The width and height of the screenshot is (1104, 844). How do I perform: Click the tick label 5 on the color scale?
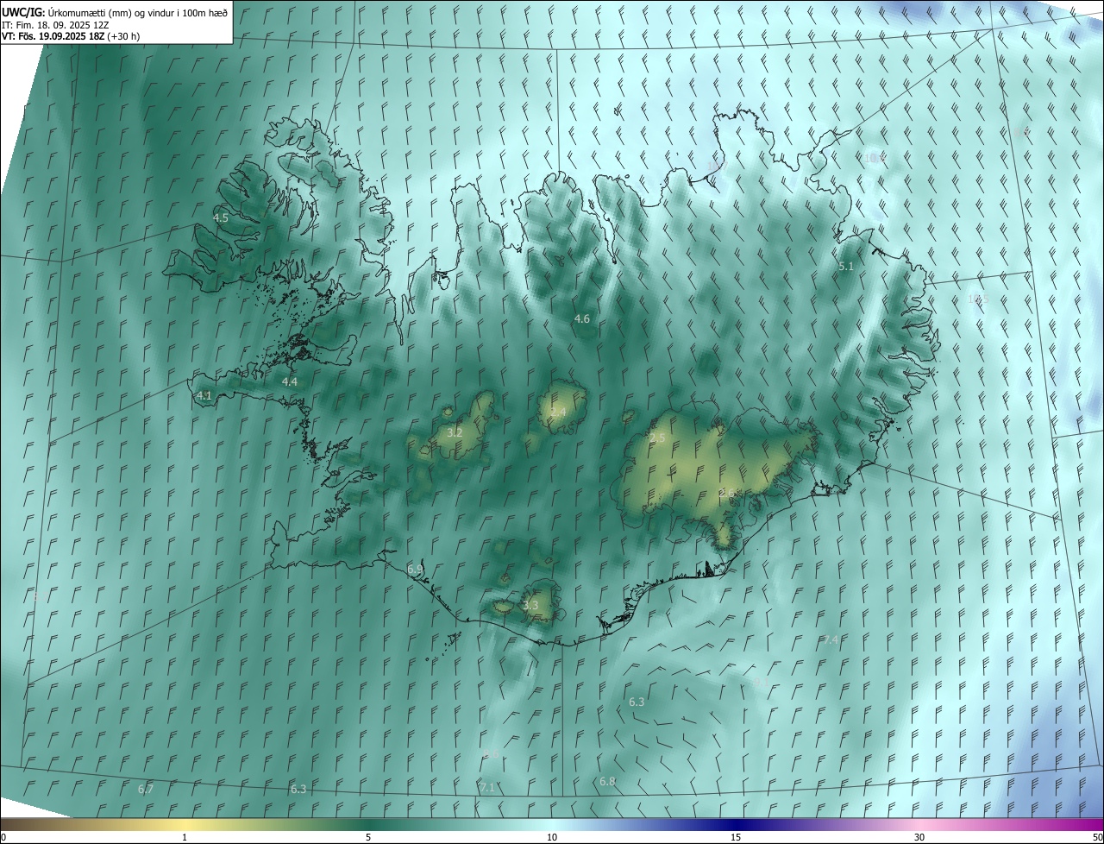[368, 837]
